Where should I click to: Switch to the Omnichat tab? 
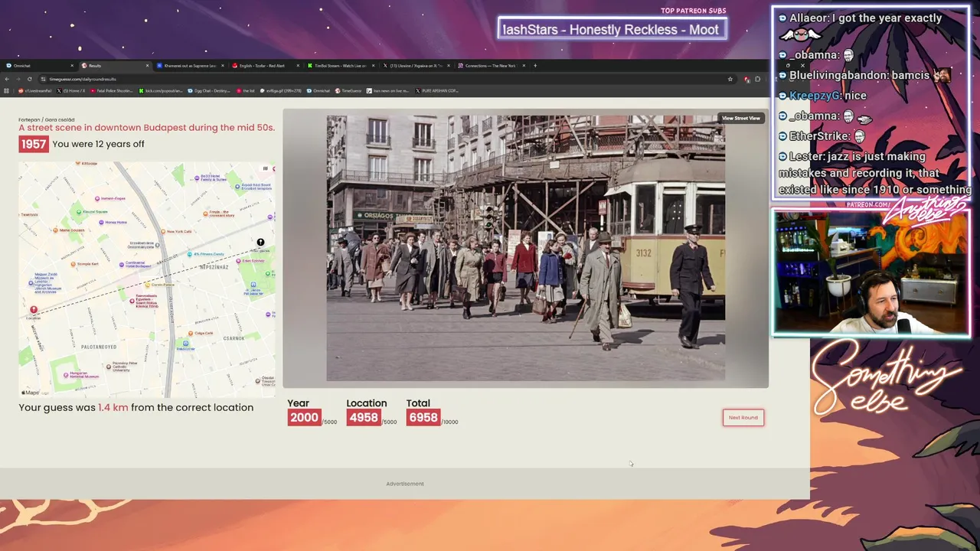point(38,66)
